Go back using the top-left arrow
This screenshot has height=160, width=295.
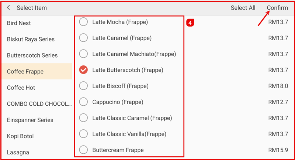(8, 8)
